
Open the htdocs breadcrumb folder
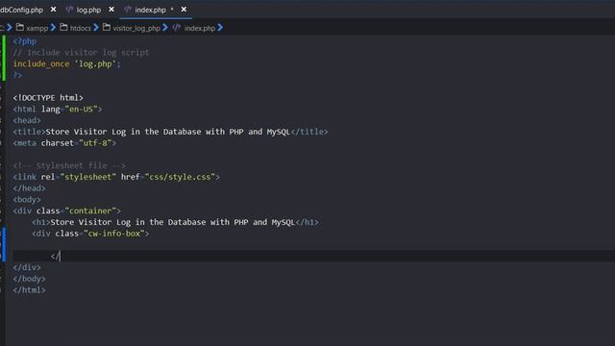[x=81, y=28]
